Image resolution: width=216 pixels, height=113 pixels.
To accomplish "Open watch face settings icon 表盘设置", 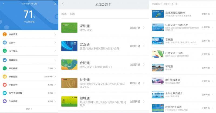I will tap(5, 34).
